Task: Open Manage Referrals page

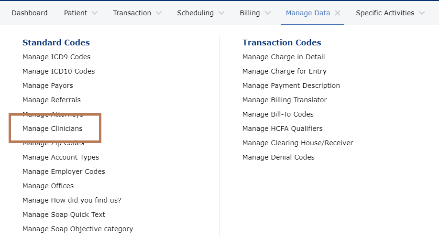Action: point(52,100)
